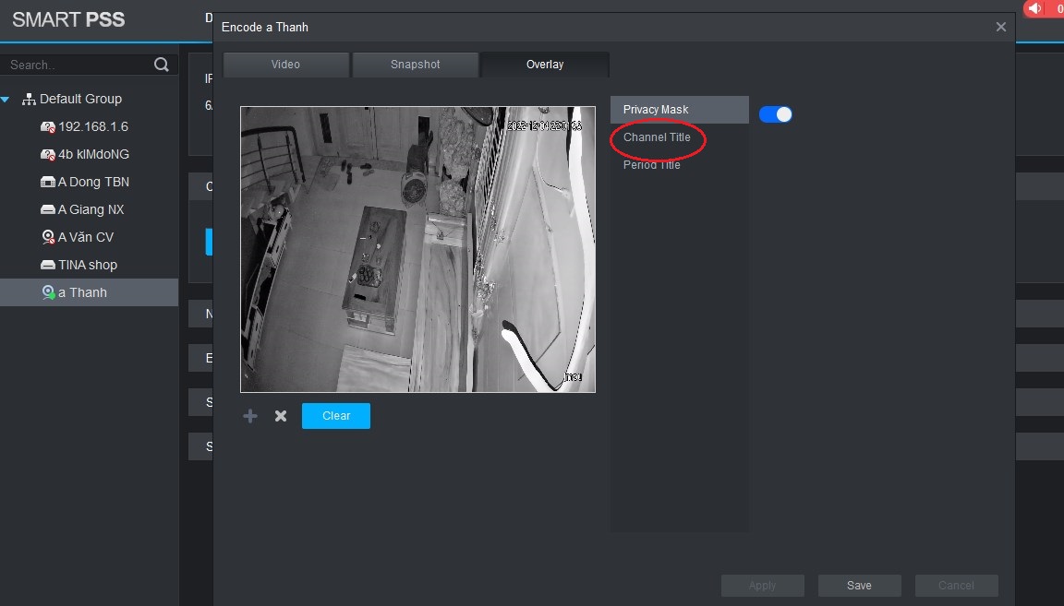Click the Save button
The width and height of the screenshot is (1064, 606).
pos(859,586)
